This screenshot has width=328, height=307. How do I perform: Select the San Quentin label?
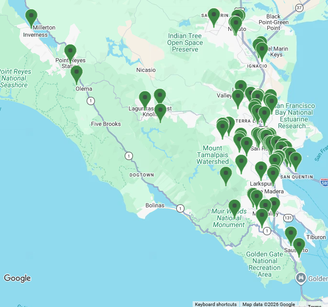pos(297,177)
